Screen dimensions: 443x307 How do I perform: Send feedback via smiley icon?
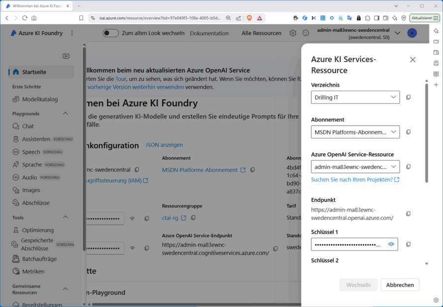(x=306, y=33)
